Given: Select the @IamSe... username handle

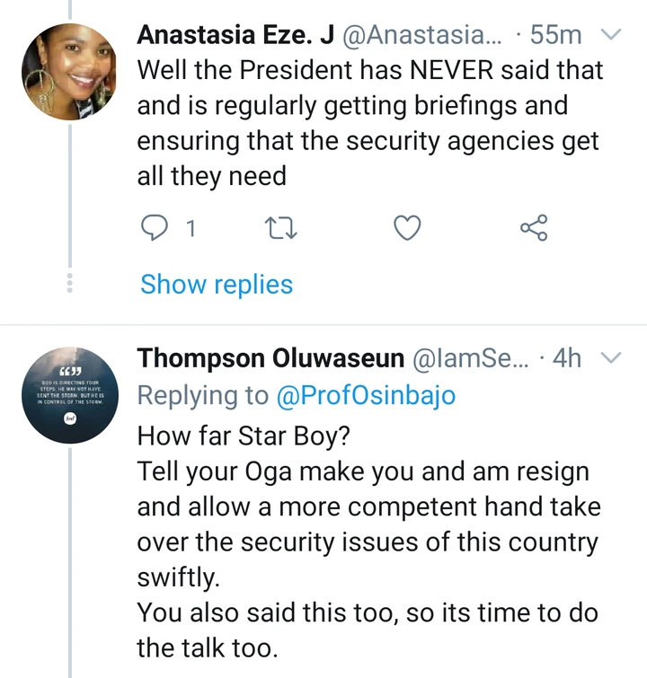Looking at the screenshot, I should coord(475,359).
